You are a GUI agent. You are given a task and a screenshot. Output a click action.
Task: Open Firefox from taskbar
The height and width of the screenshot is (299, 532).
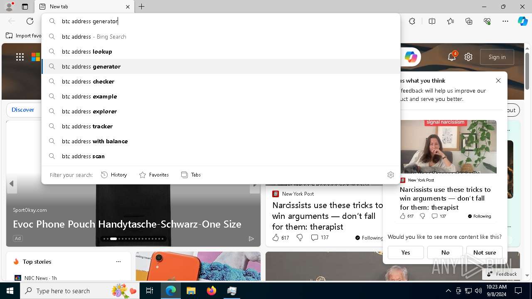click(x=211, y=291)
